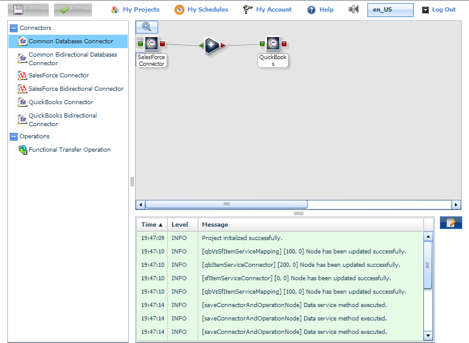Screen dimensions: 469x343
Task: Select log row mentioning qbItemServiceConnector
Action: pos(280,265)
